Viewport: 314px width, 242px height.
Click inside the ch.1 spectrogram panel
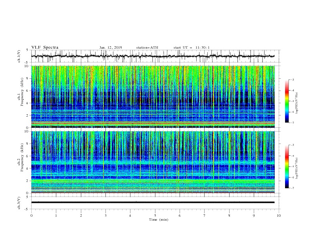pos(153,96)
